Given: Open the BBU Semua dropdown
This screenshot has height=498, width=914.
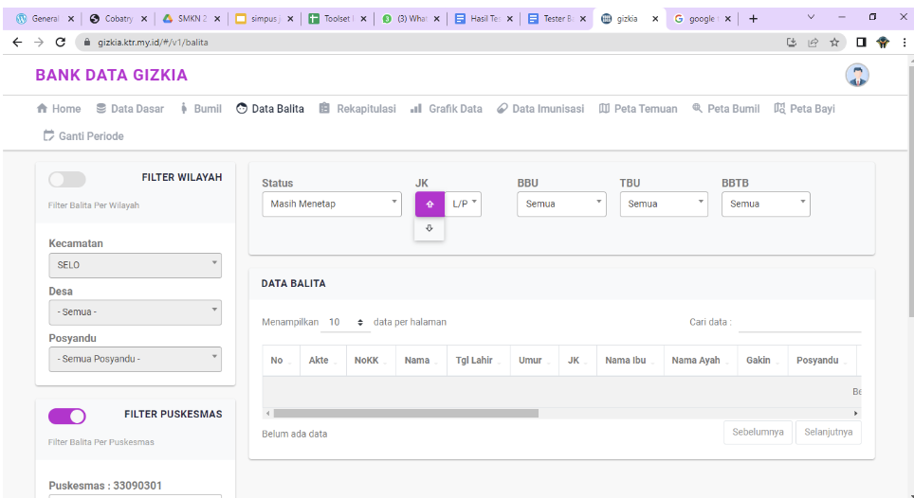Looking at the screenshot, I should [x=561, y=205].
